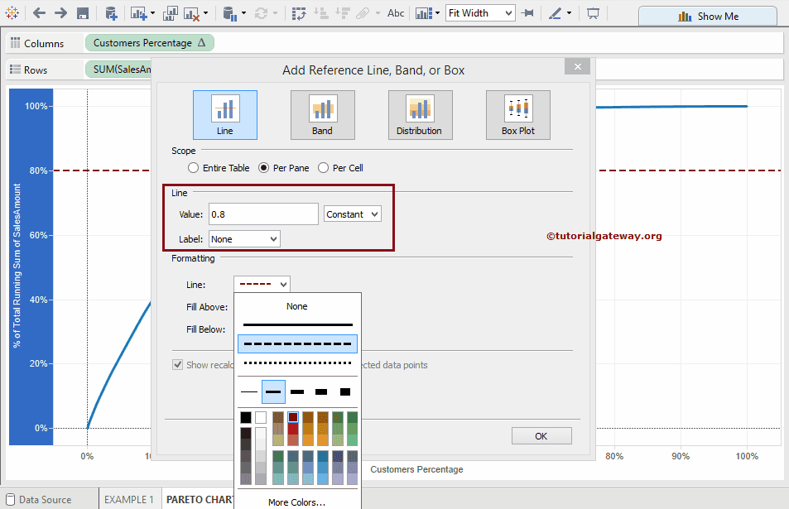Image resolution: width=789 pixels, height=509 pixels.
Task: Click the Undo back arrow icon
Action: click(x=39, y=13)
